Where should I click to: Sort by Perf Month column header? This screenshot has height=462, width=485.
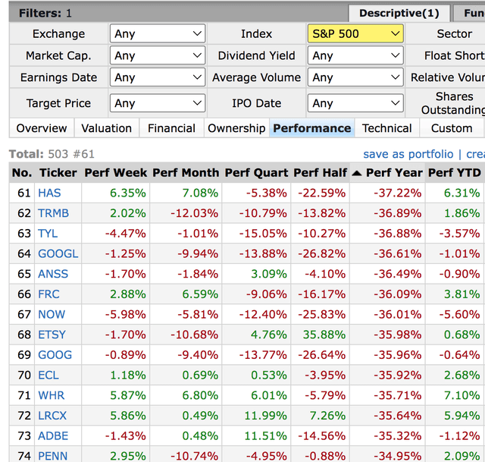pyautogui.click(x=186, y=172)
